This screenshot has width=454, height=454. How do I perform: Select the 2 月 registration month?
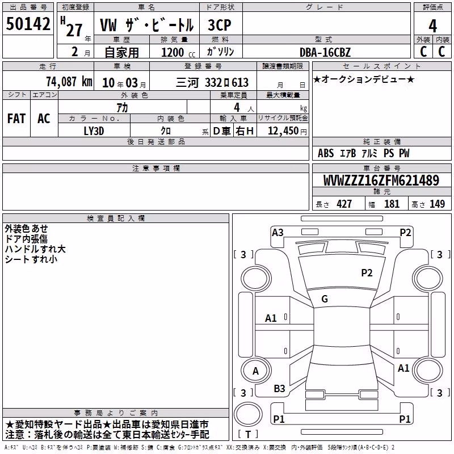(x=81, y=52)
